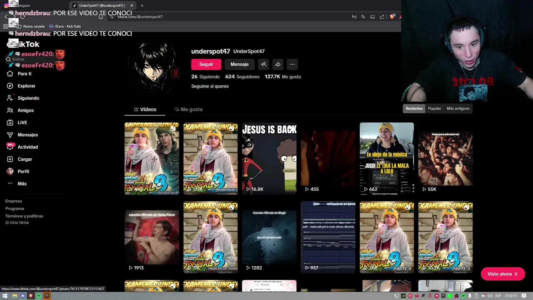Open the Nueva carpeta bookmark folder
533x300 pixels.
tap(31, 26)
